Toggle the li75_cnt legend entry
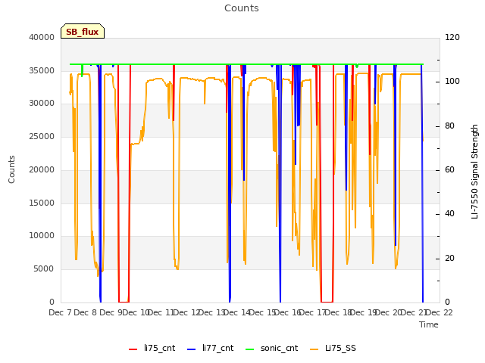 pos(152,348)
